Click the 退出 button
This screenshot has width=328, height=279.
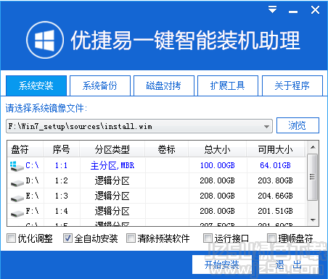tap(289, 265)
